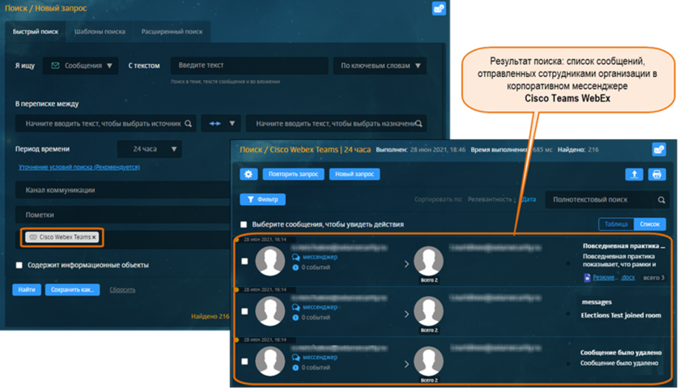The width and height of the screenshot is (680, 388).
Task: Click top-right icon in Новый запрос panel
Action: [439, 9]
